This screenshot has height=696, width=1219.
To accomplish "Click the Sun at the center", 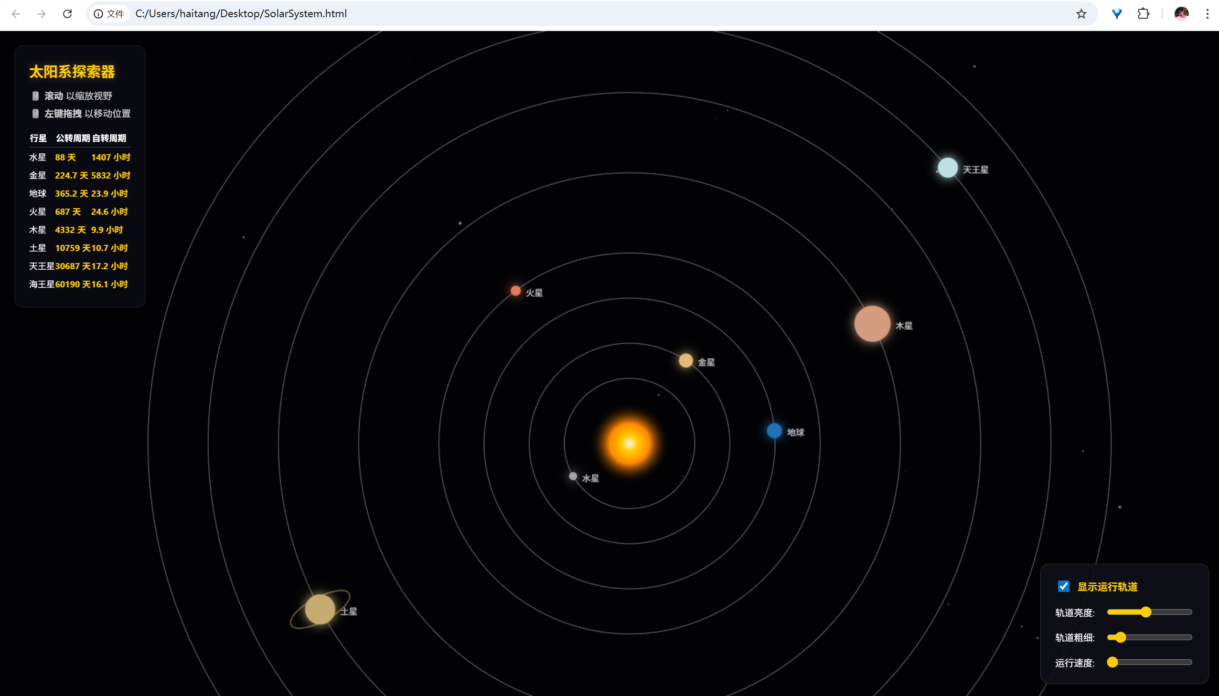I will coord(630,443).
